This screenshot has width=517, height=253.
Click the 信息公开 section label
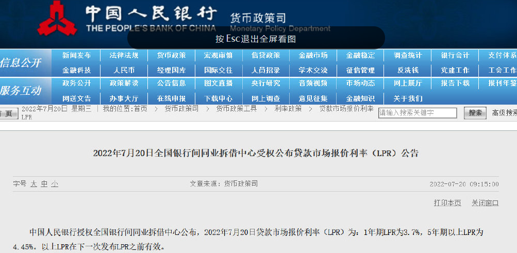click(21, 62)
